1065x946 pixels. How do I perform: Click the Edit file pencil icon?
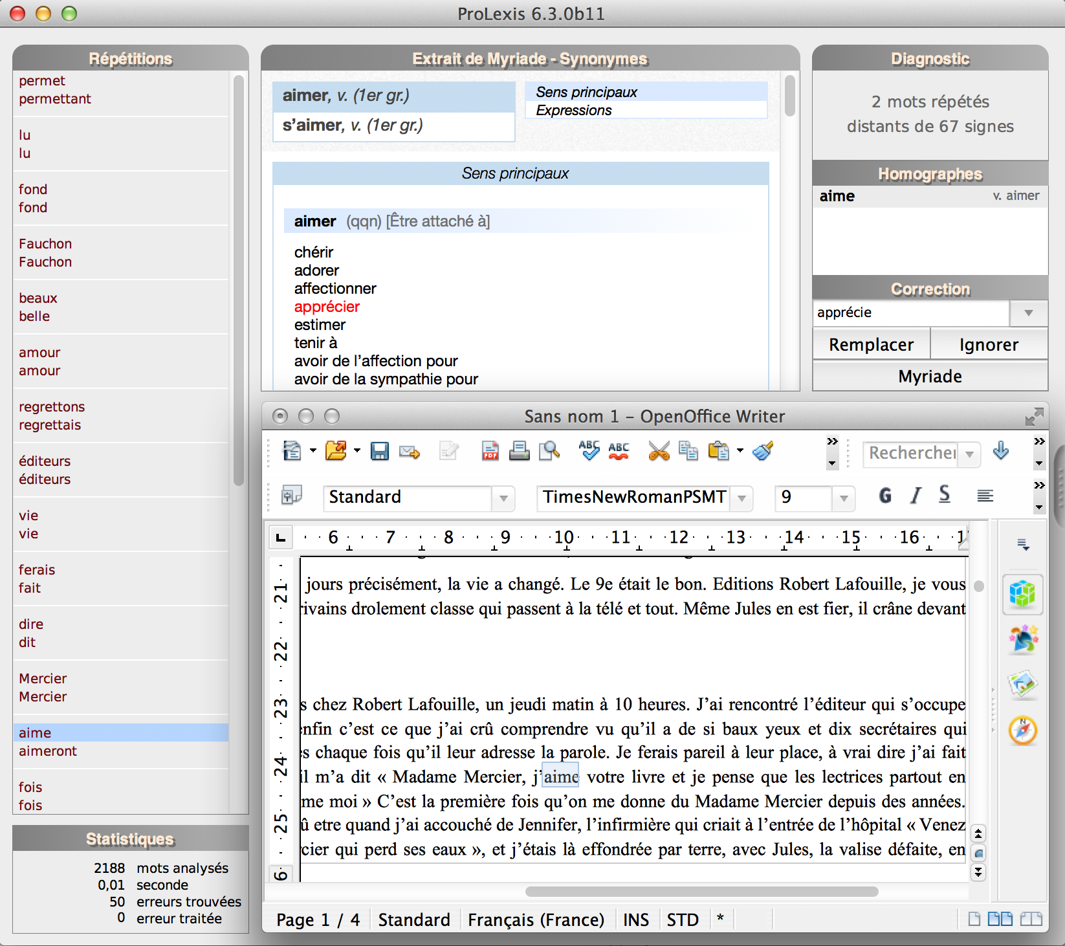[448, 450]
